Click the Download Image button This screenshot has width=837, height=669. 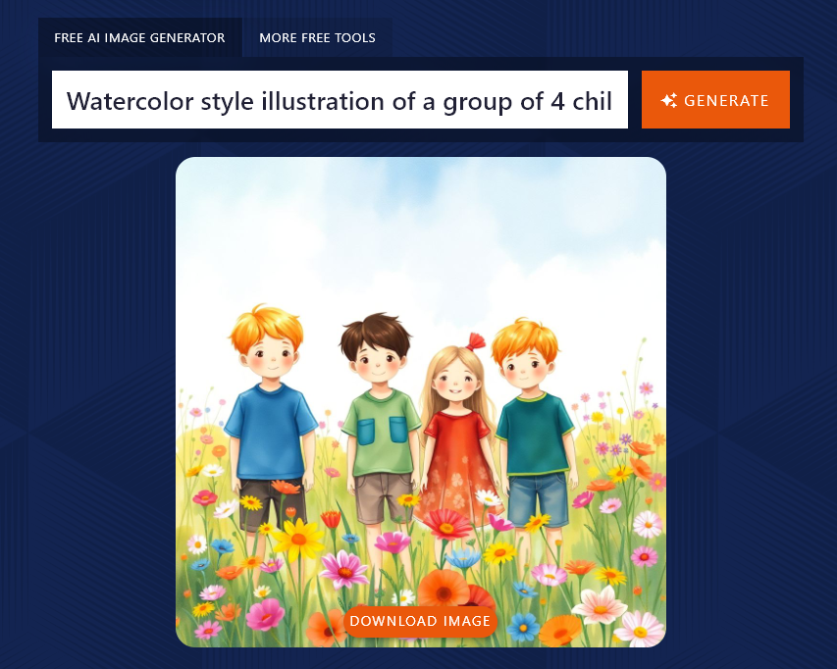(x=420, y=621)
